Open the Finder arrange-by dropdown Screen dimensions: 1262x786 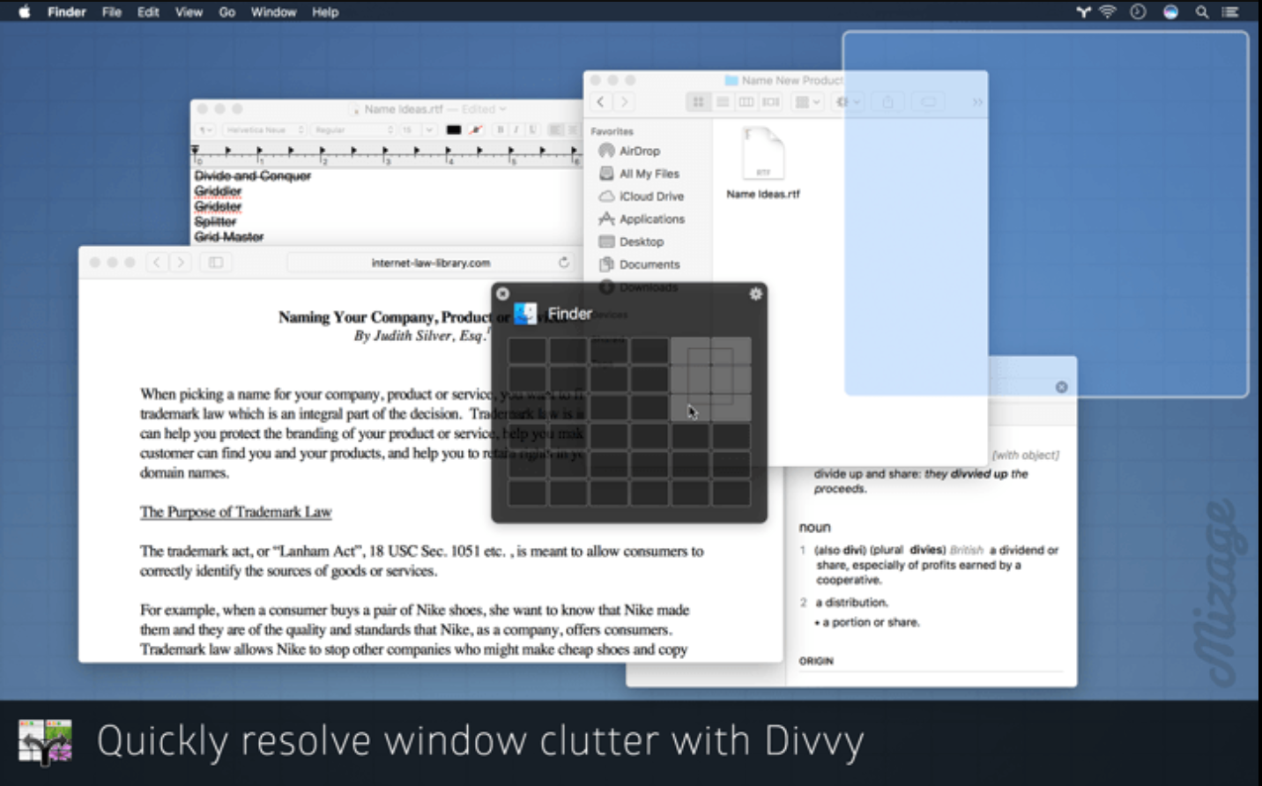point(807,102)
